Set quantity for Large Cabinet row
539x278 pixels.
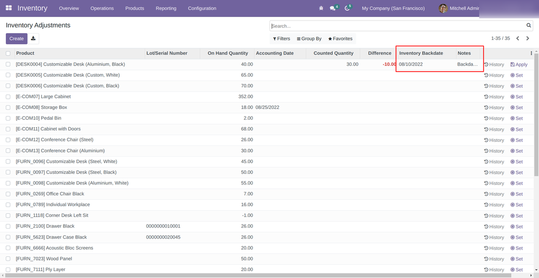tap(516, 97)
